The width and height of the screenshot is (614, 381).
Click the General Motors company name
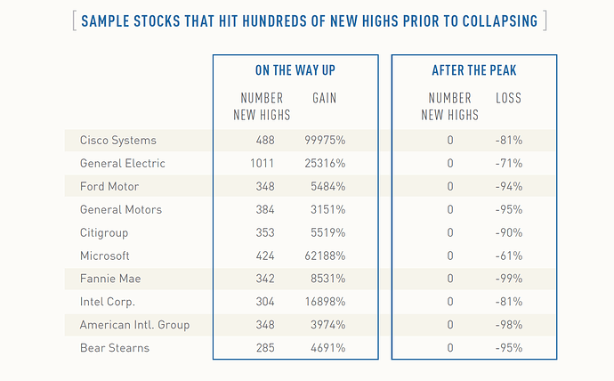(120, 210)
